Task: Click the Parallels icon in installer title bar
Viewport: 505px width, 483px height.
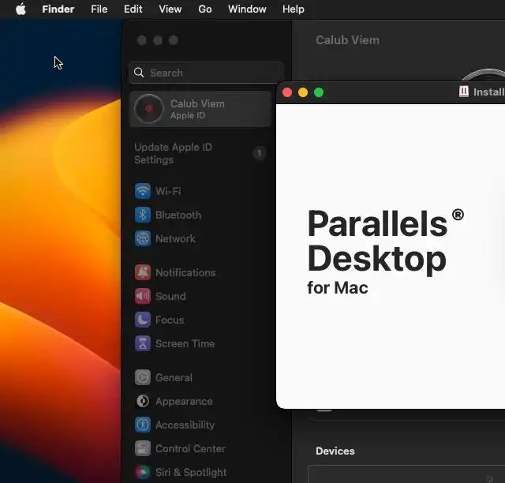Action: [463, 92]
